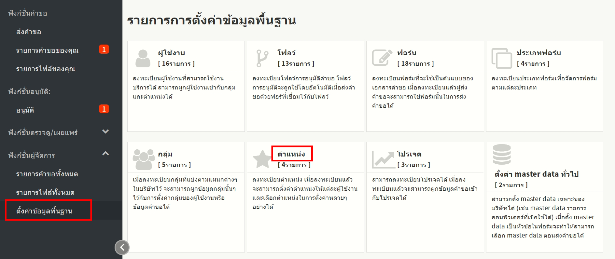Click the stacked pages icon for ประเภทฟอร์ม
This screenshot has width=615, height=259.
501,58
